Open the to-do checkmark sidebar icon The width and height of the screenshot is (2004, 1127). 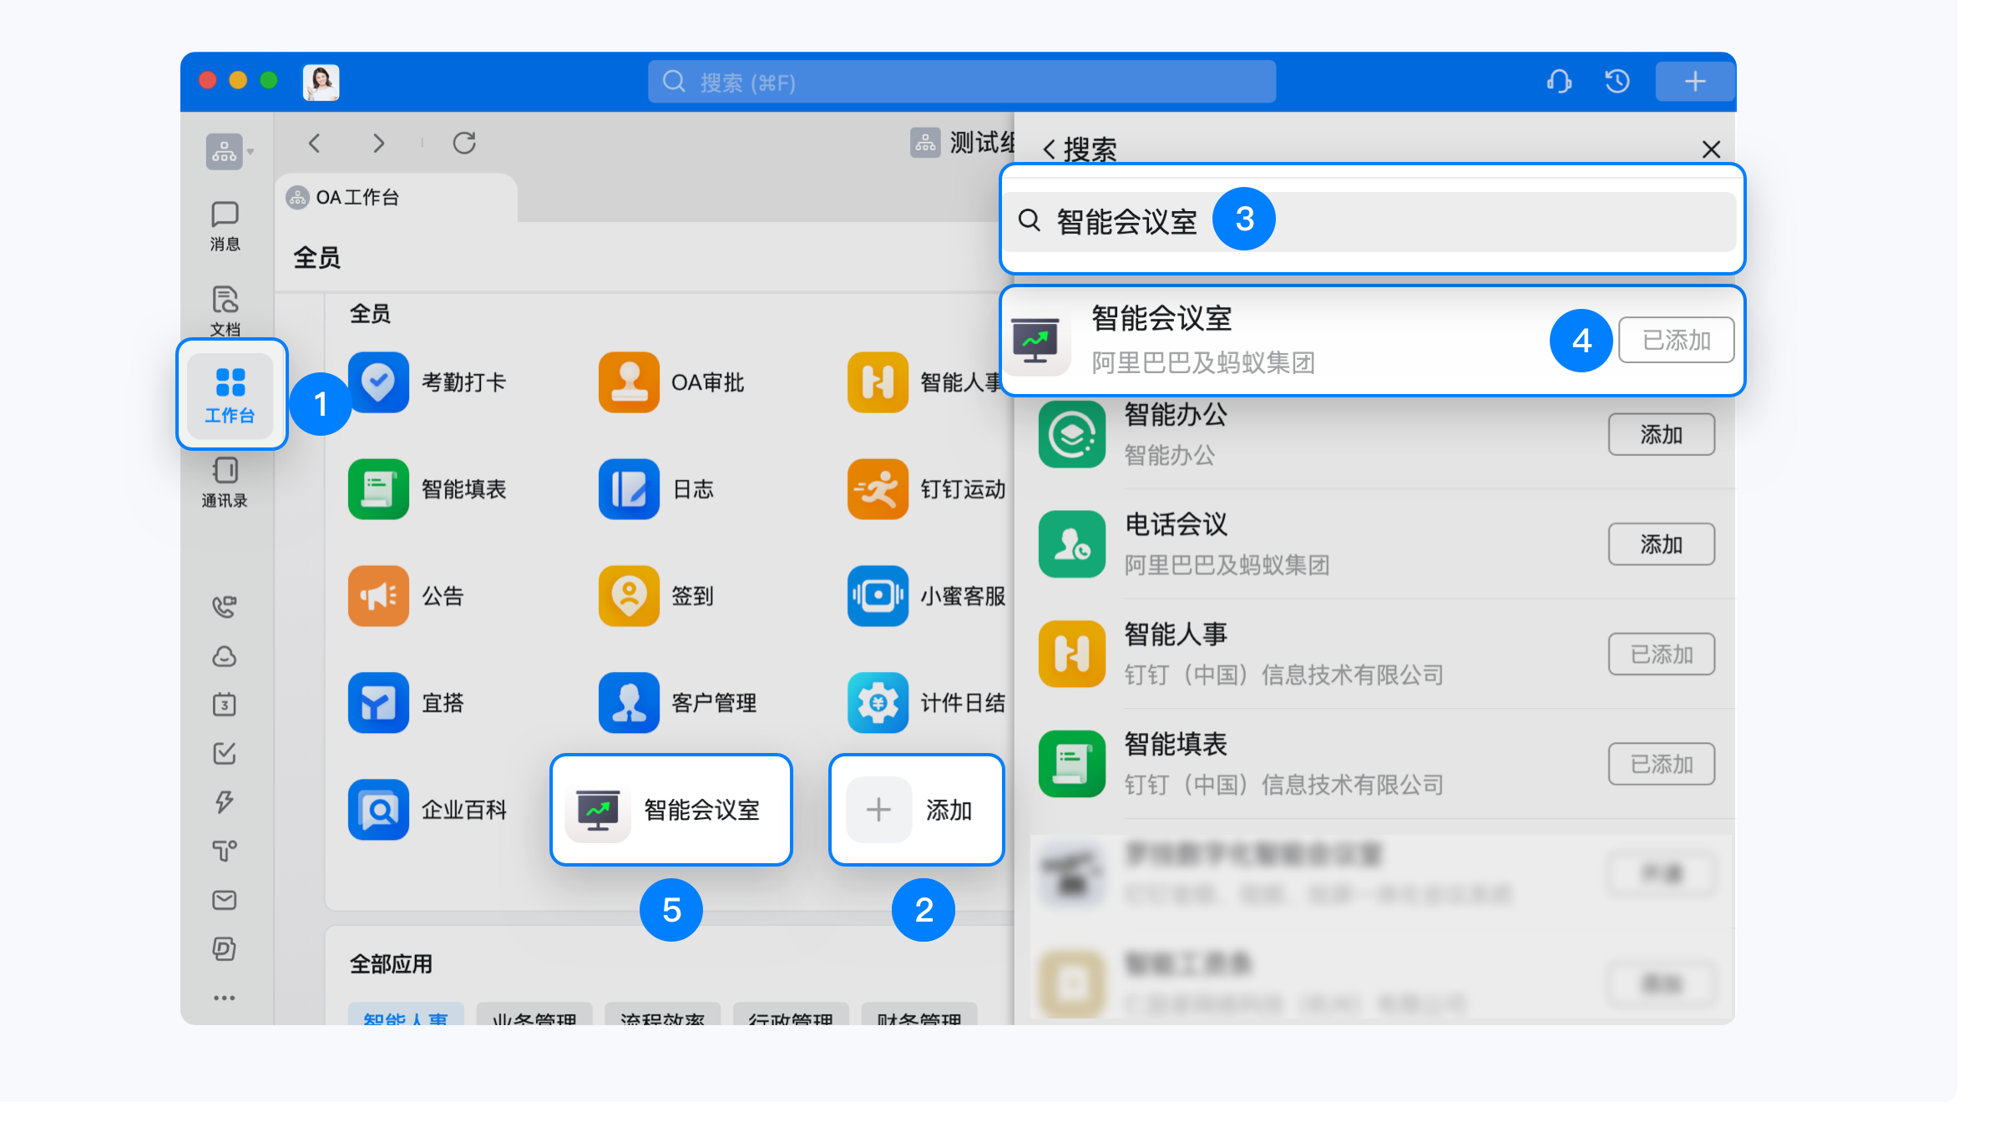pos(224,753)
